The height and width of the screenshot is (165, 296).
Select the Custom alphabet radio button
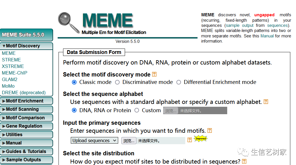tap(137, 110)
